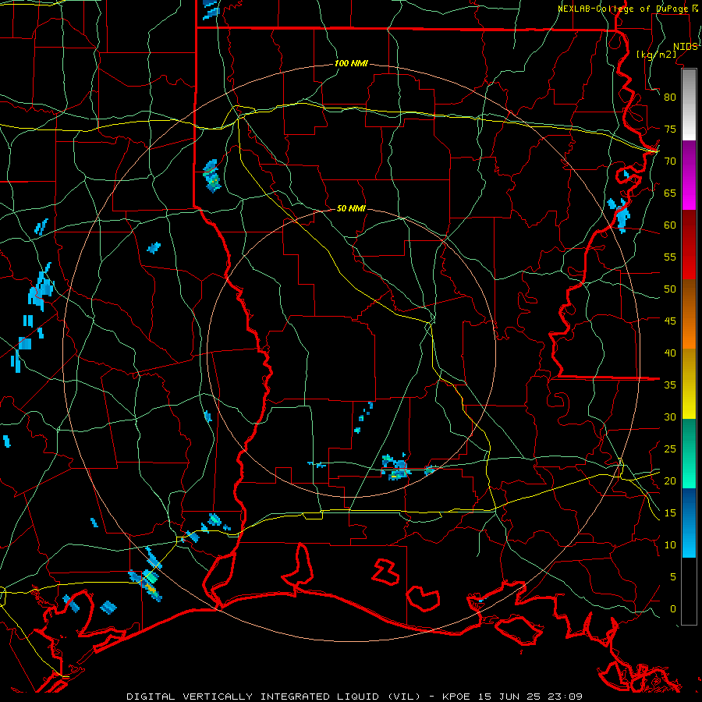Pick the green segment of the color bar
Screen dimensions: 702x702
[689, 453]
